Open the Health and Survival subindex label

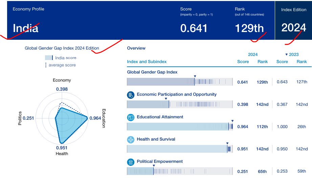(156, 139)
